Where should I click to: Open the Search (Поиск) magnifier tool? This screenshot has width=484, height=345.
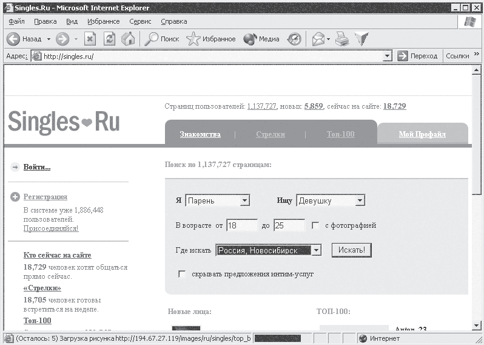[151, 39]
